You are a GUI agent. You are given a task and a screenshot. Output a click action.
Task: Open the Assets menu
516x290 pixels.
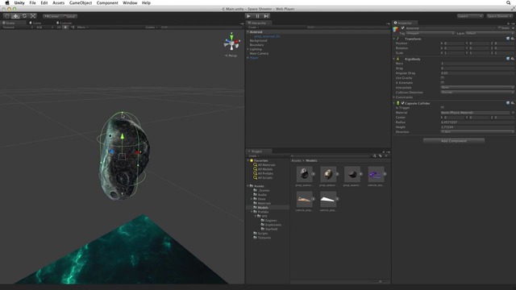[59, 2]
